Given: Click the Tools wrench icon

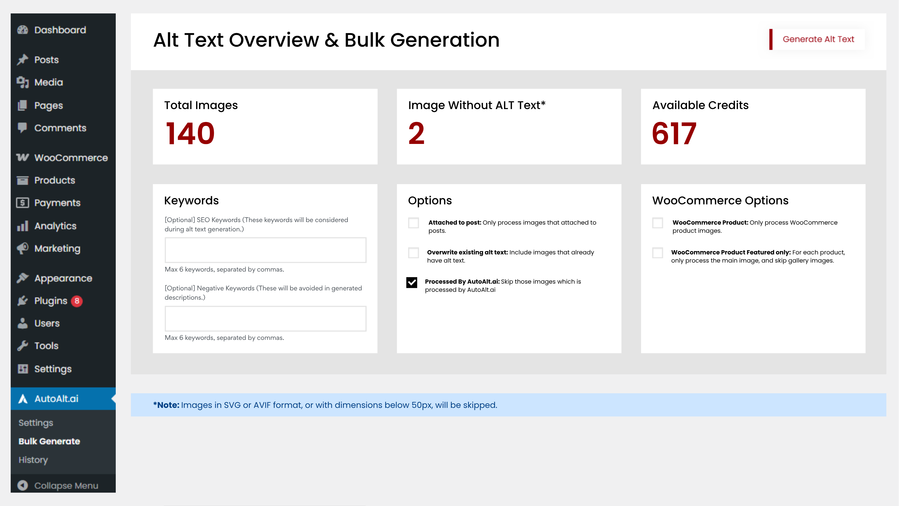Looking at the screenshot, I should pyautogui.click(x=23, y=346).
